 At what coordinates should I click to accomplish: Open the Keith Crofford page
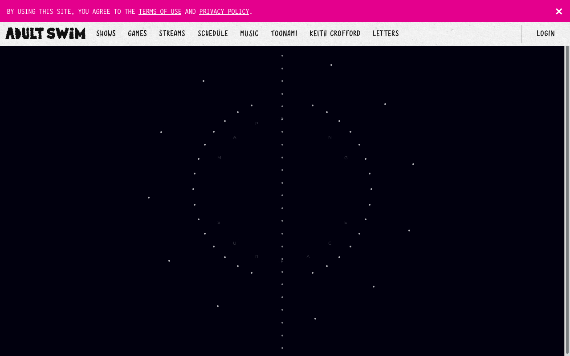tap(335, 33)
